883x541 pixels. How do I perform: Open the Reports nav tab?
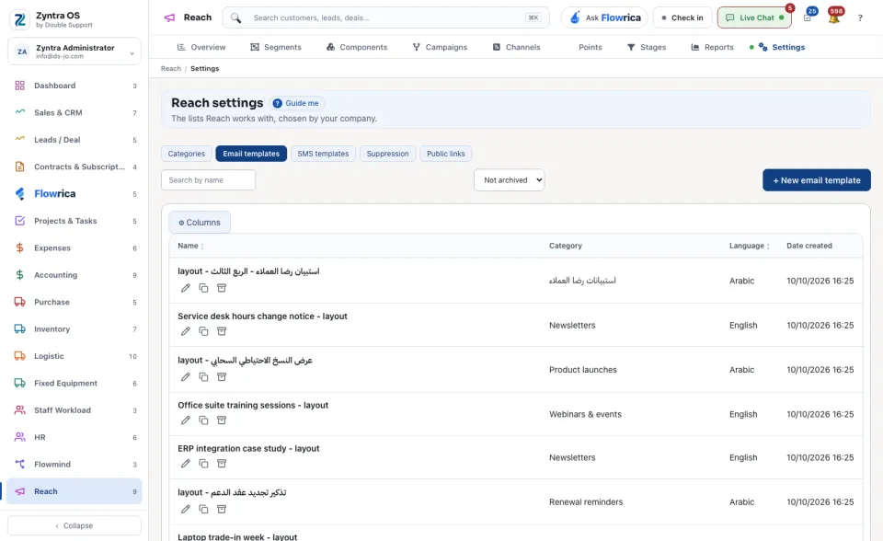click(712, 47)
